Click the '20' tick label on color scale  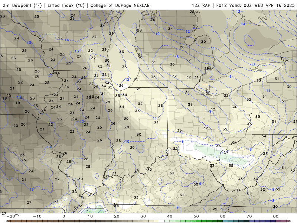[x=117, y=216]
